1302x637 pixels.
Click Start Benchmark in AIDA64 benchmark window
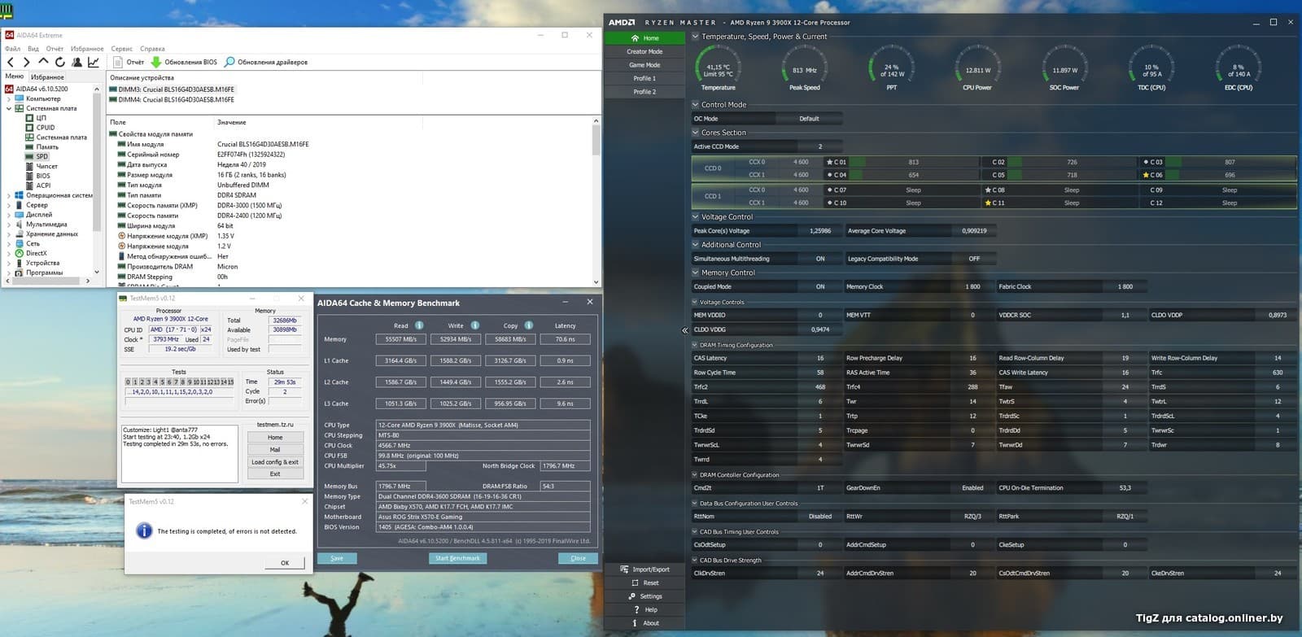click(x=457, y=558)
